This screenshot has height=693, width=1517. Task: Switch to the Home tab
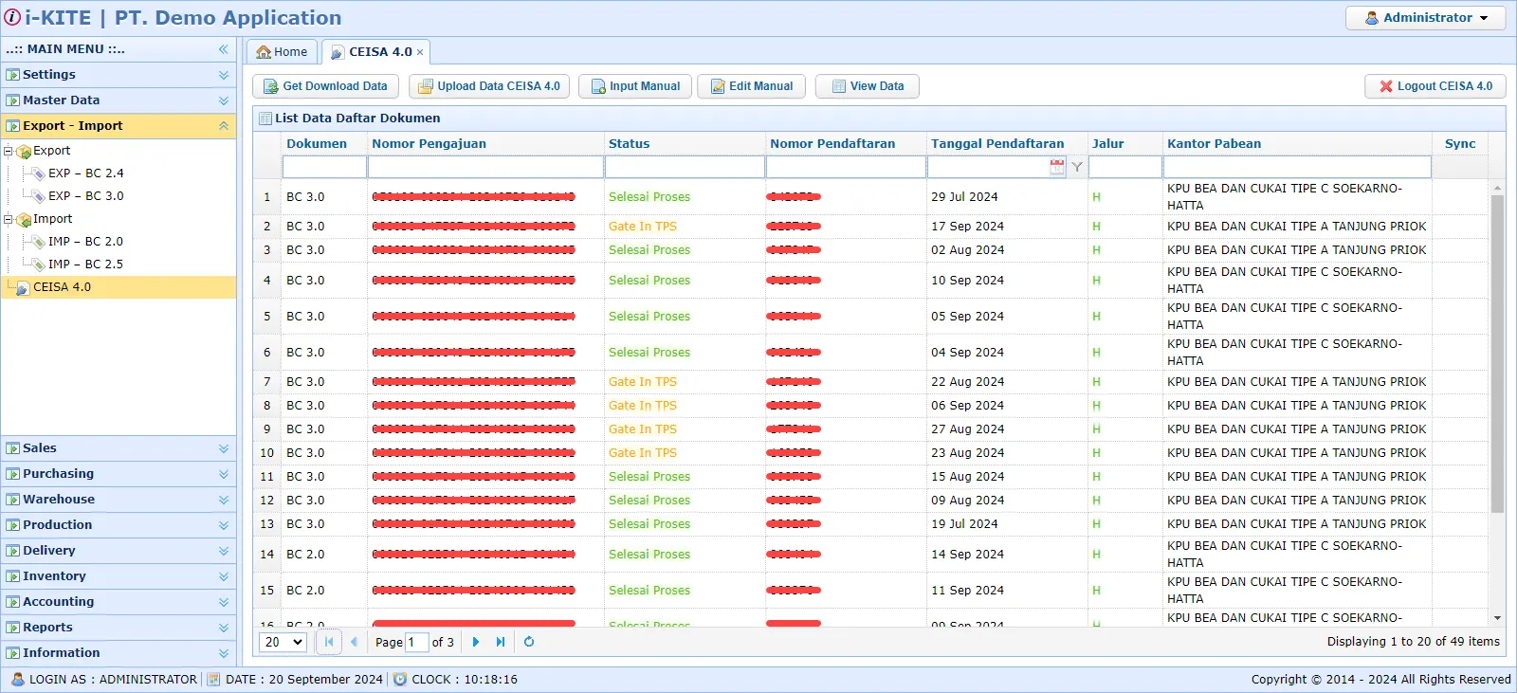pos(282,52)
